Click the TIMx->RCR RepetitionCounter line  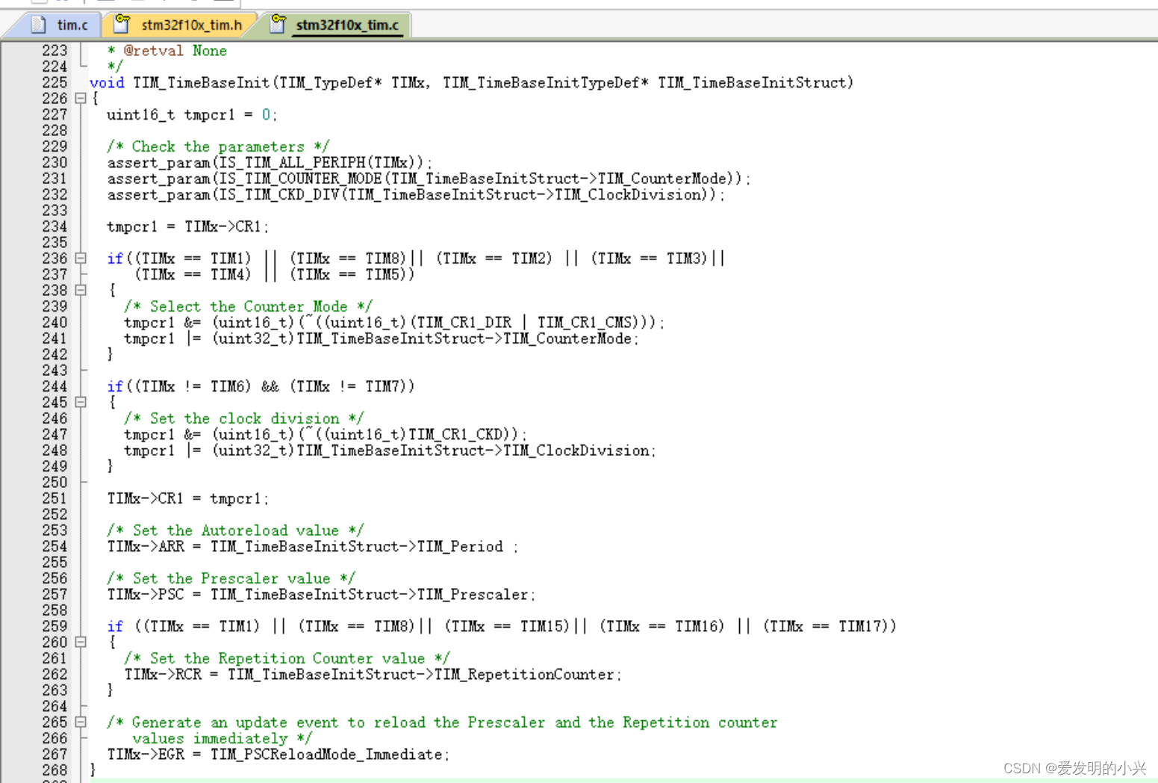[373, 675]
